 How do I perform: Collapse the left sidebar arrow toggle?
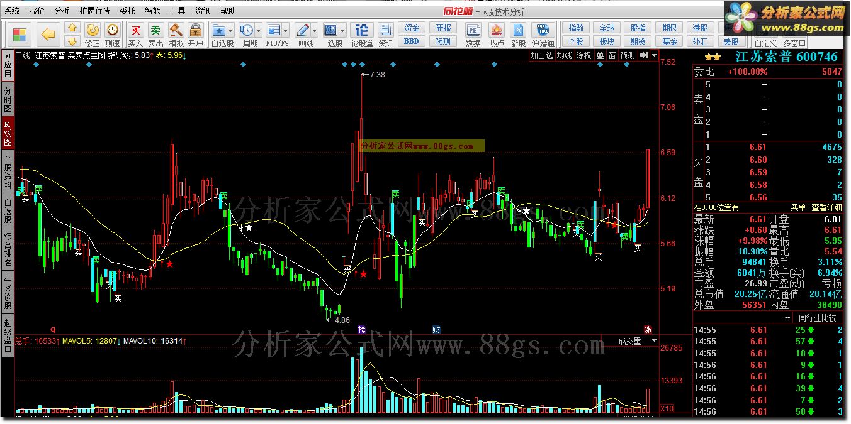(8, 55)
